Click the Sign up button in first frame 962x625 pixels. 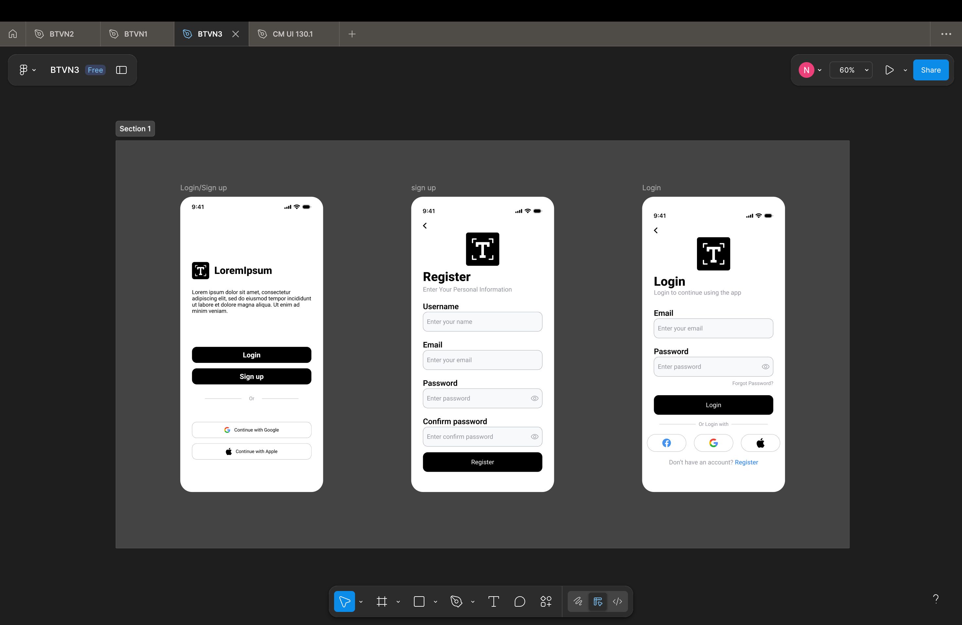[251, 376]
